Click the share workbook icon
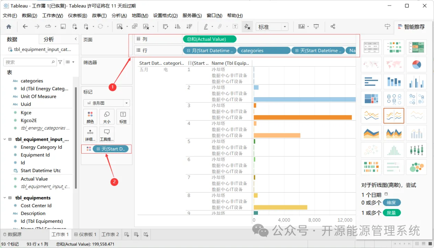This screenshot has height=248, width=434. [x=333, y=27]
